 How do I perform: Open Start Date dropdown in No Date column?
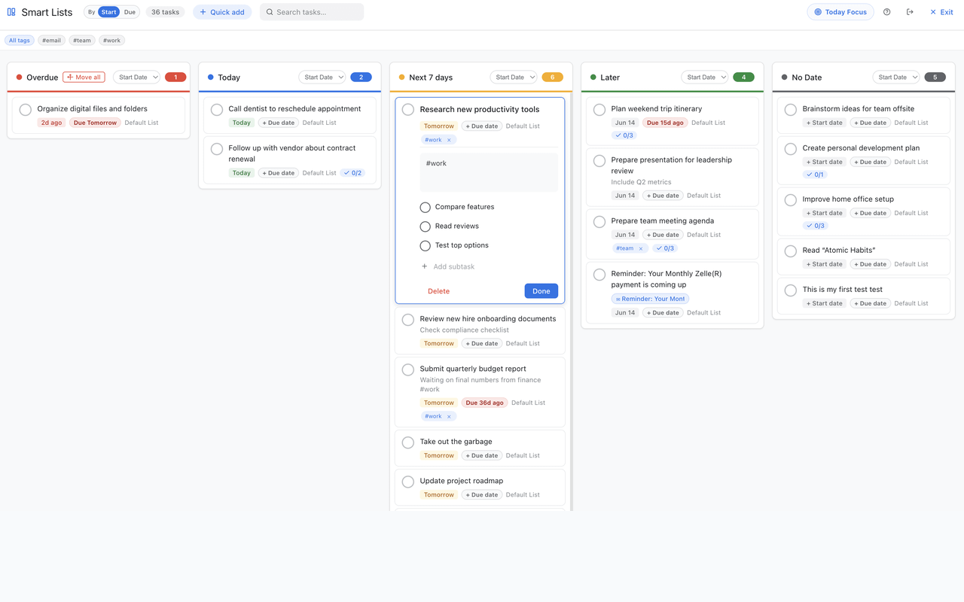pos(896,77)
